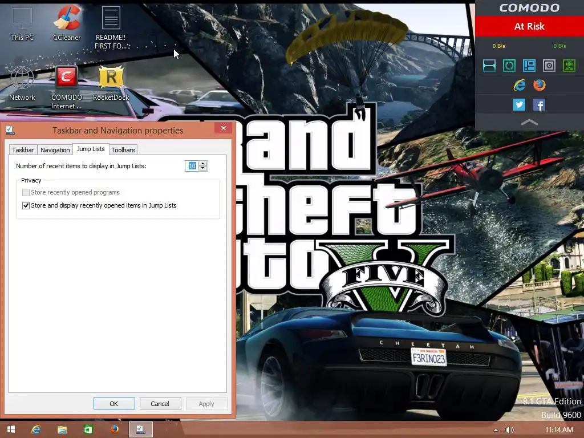Screen dimensions: 584x438
Task: Click grey sandbox icon in COMODO widget
Action: click(549, 66)
